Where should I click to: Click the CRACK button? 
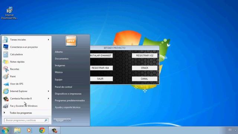pos(145,68)
